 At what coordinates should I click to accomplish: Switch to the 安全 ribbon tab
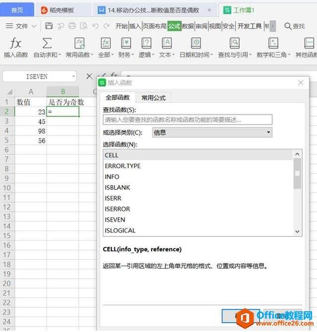point(228,26)
